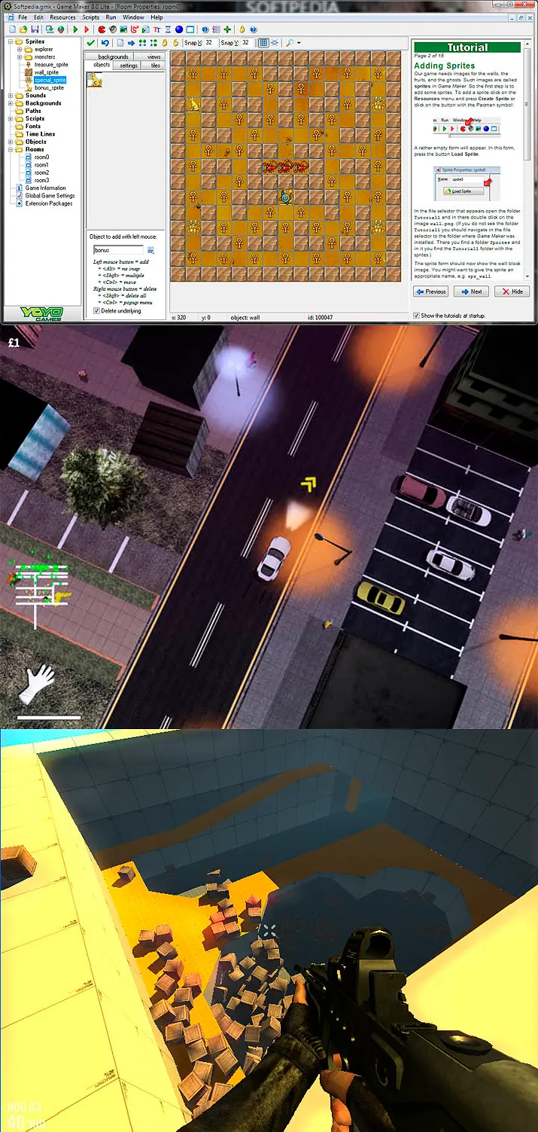Click the blue ball Create Object icon
Viewport: 538px width, 1132px height.
point(179,29)
